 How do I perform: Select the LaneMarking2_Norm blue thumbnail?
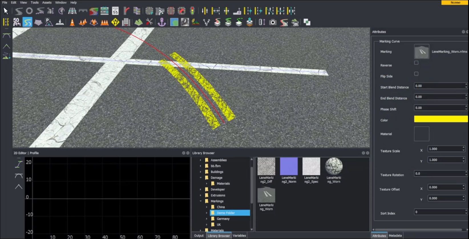[289, 166]
